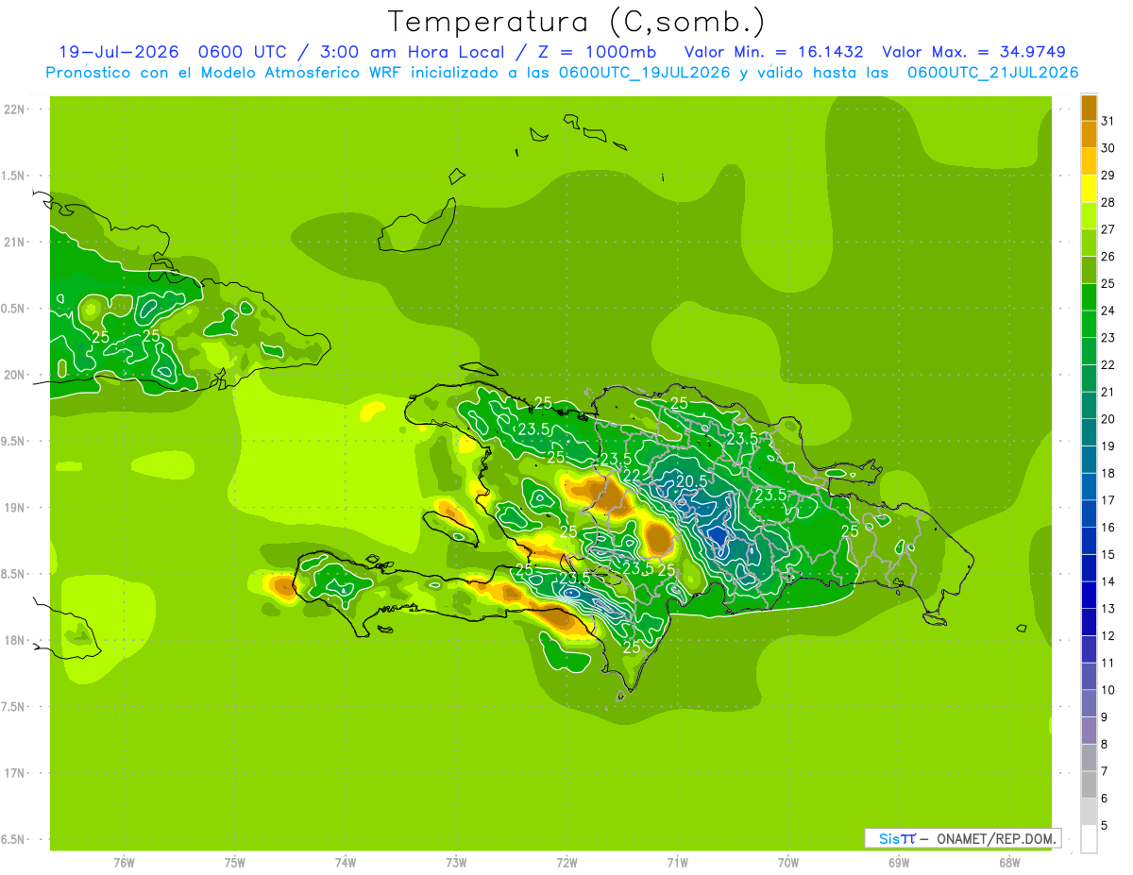Viewport: 1133px width, 875px height.
Task: Click the "Temperatura (C,somb.)" title
Action: 577,23
